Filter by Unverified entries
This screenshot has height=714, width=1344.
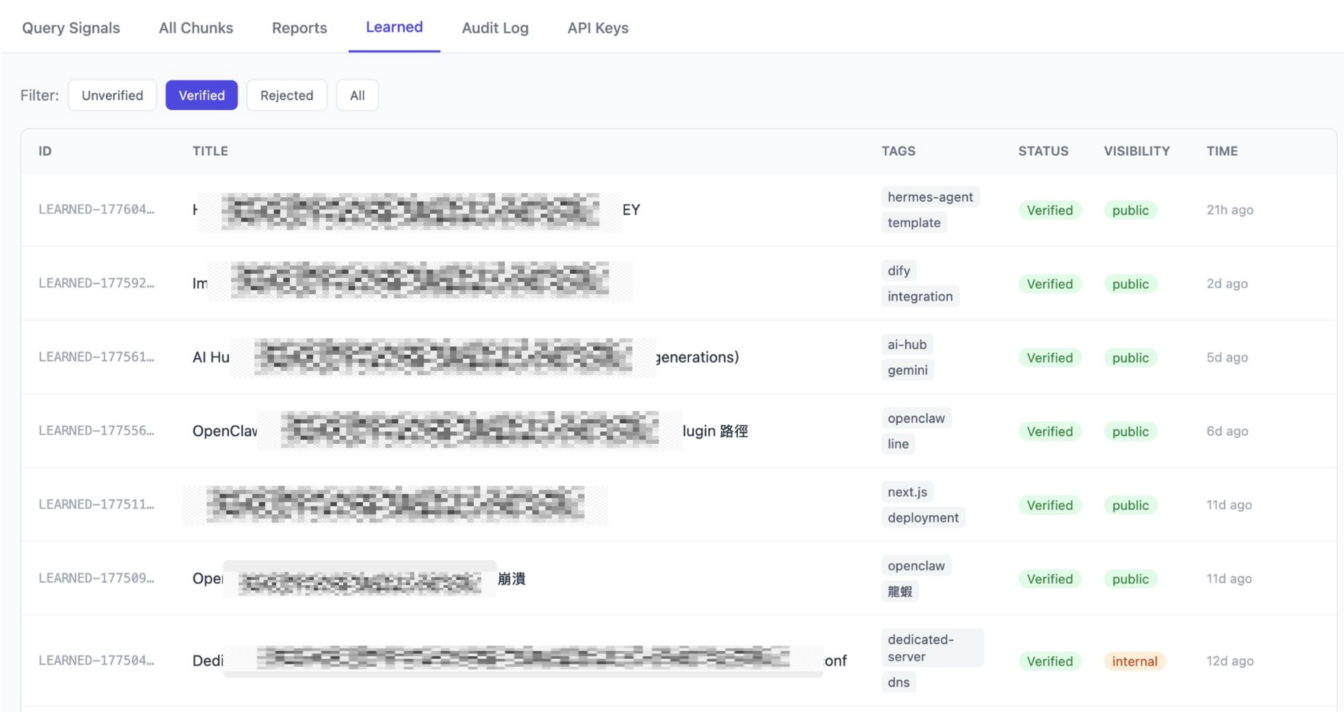[112, 95]
